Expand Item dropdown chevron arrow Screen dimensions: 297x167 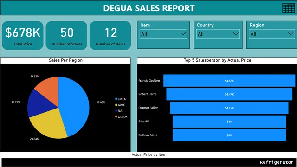[x=183, y=34]
